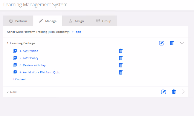Delete the AWP Video content
194x116 pixels.
[121, 51]
